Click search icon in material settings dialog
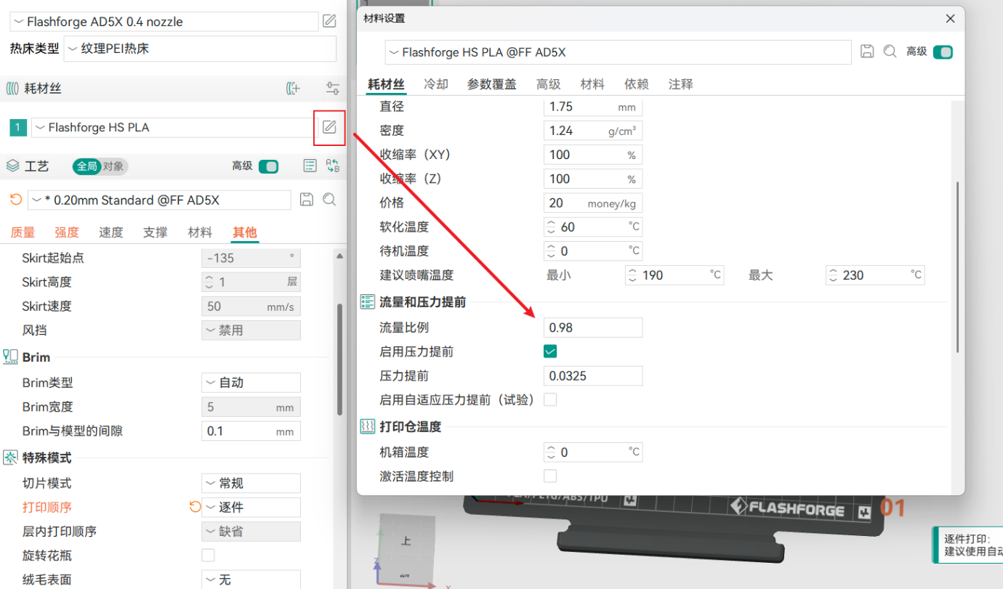The height and width of the screenshot is (589, 1003). click(890, 52)
